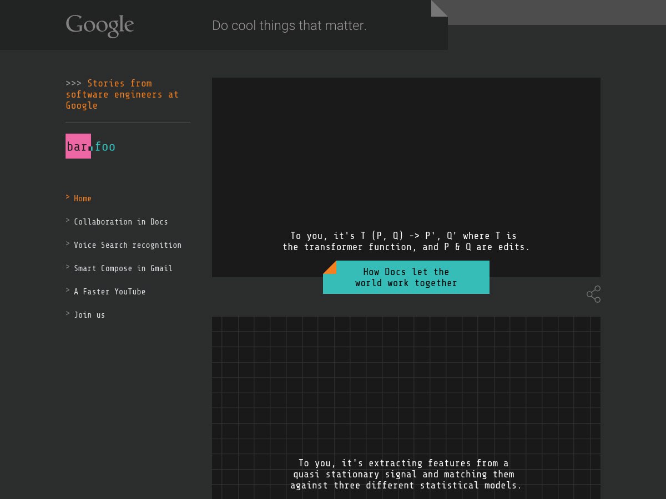The image size is (666, 499).
Task: Click the quasi stationary signal description text
Action: [406, 474]
